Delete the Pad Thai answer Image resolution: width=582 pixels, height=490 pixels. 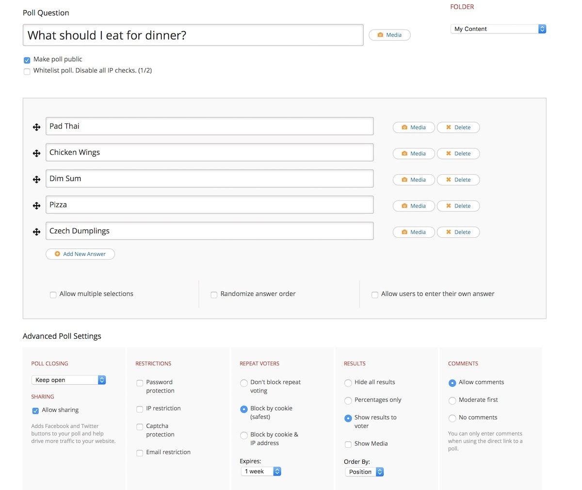458,127
